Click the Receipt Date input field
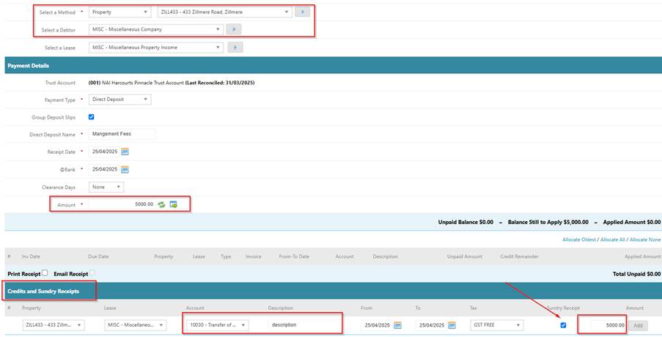Viewport: 662px width, 337px height. 104,152
